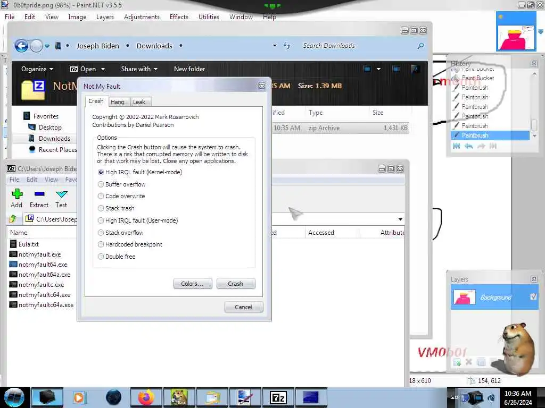Click the Extract icon in 7-Zip toolbar
Screen dimensions: 545x408
click(39, 198)
